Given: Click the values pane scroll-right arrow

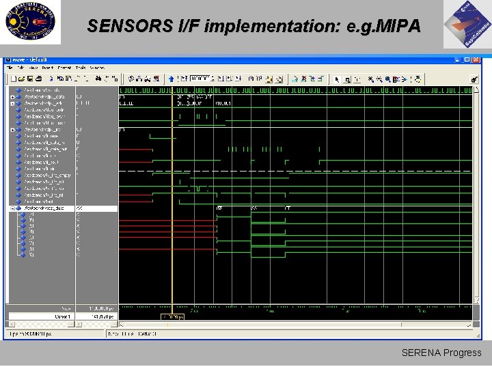Looking at the screenshot, I should click(x=115, y=324).
